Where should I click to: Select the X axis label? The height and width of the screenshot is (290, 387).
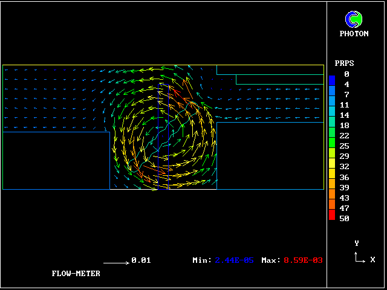click(x=372, y=260)
